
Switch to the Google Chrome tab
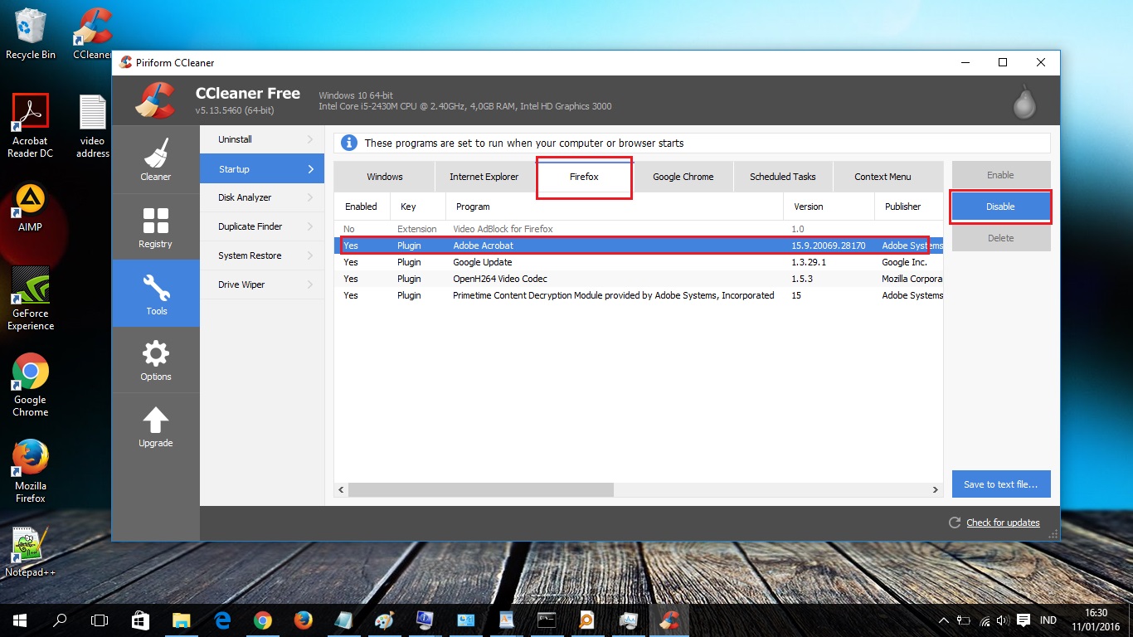click(683, 177)
